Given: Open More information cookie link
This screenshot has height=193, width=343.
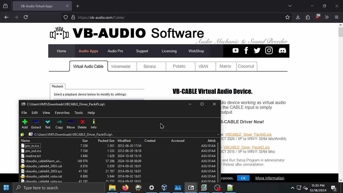Looking at the screenshot, I should pyautogui.click(x=270, y=178).
